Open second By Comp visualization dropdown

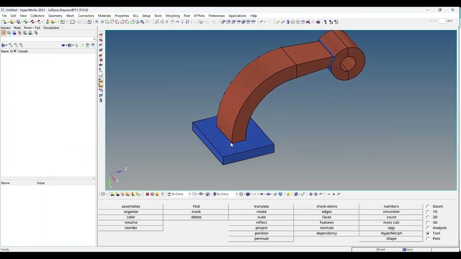tap(237, 194)
